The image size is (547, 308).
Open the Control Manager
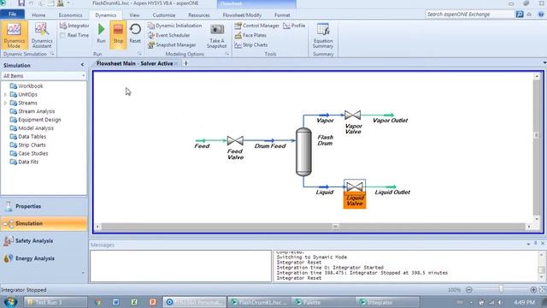tap(256, 26)
